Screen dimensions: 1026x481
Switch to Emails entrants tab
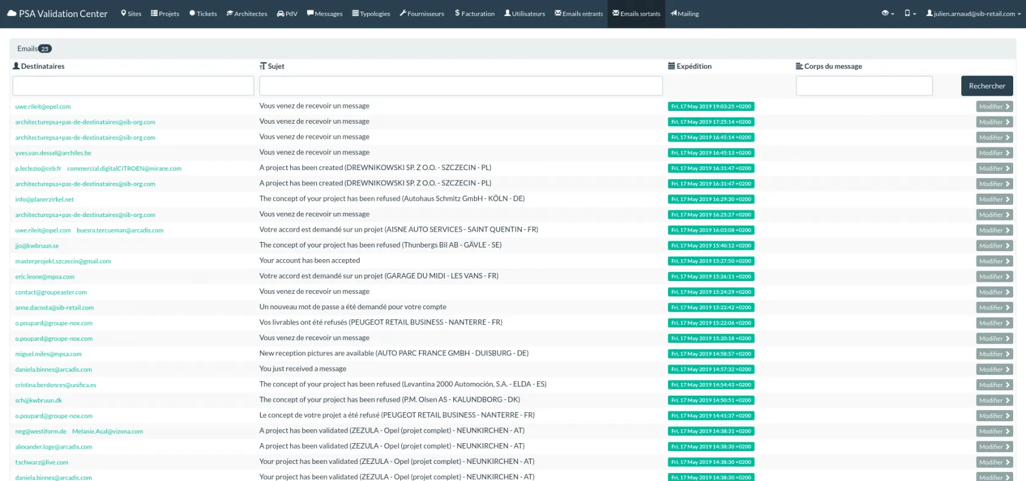[578, 13]
